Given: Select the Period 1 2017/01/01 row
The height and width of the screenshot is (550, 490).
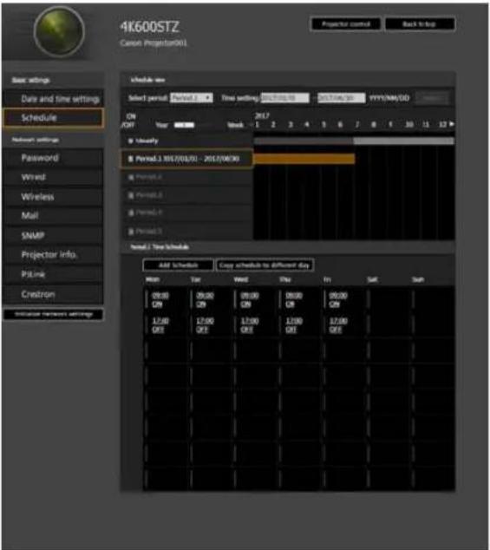Looking at the screenshot, I should pos(186,159).
